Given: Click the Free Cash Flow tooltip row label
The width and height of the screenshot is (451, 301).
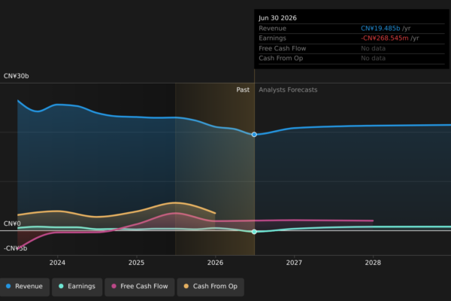Looking at the screenshot, I should 282,48.
